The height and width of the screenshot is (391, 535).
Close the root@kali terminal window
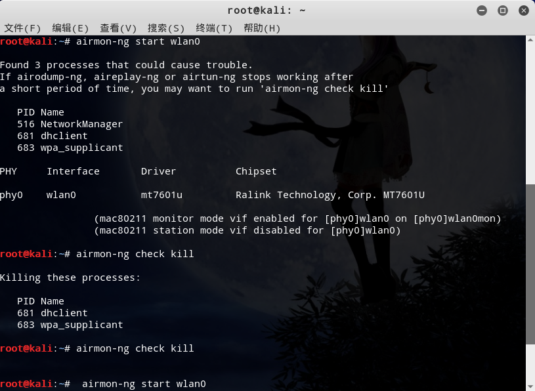523,10
